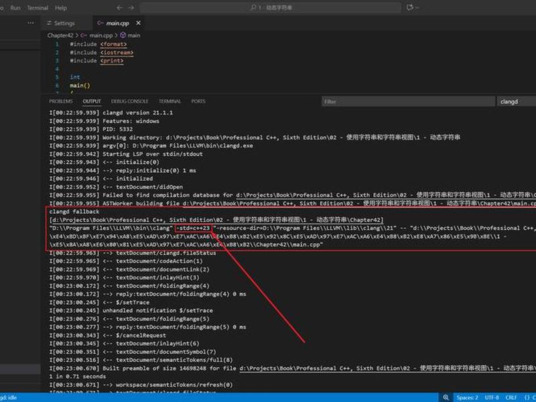Viewport: 536px width, 402px height.
Task: Click the <print> include in the editor
Action: 112,60
